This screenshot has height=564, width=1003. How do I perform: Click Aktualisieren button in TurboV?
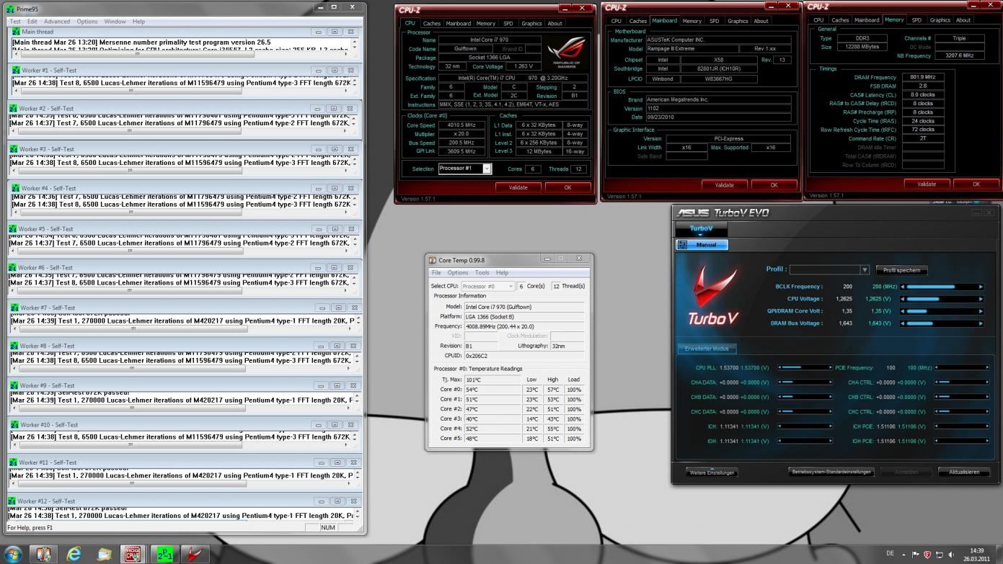click(964, 473)
